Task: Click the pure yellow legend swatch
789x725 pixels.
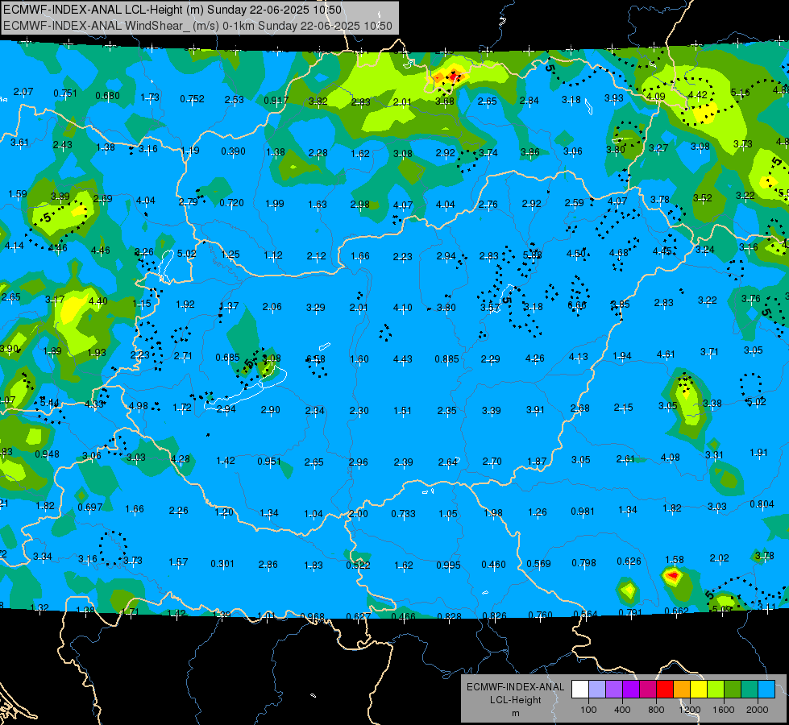Action: (699, 689)
